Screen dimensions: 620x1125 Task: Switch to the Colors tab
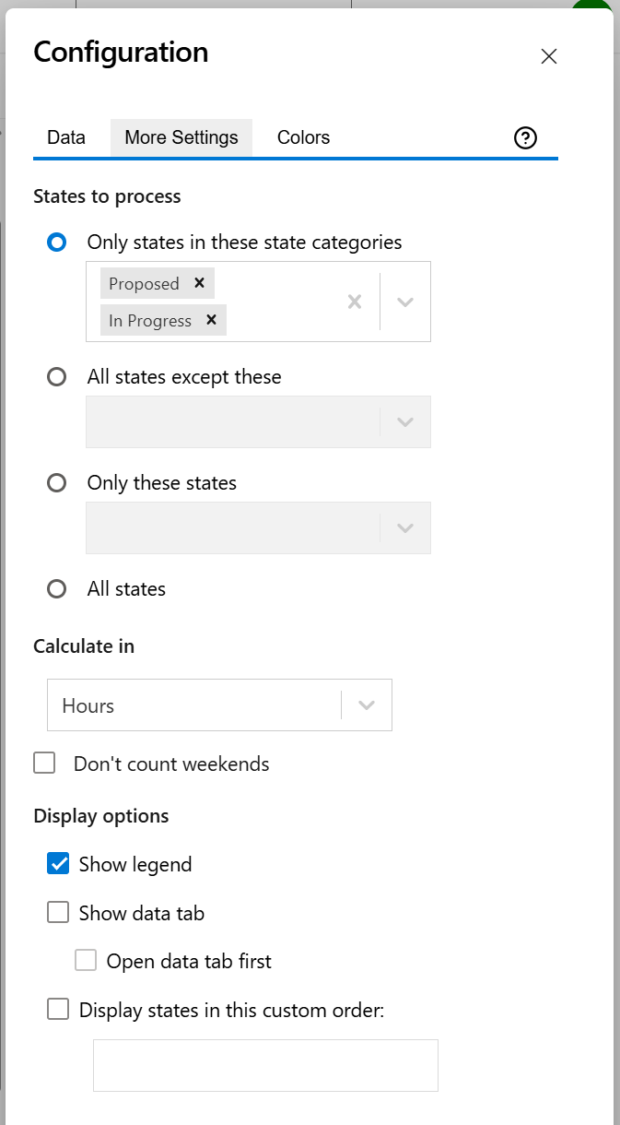(x=303, y=136)
